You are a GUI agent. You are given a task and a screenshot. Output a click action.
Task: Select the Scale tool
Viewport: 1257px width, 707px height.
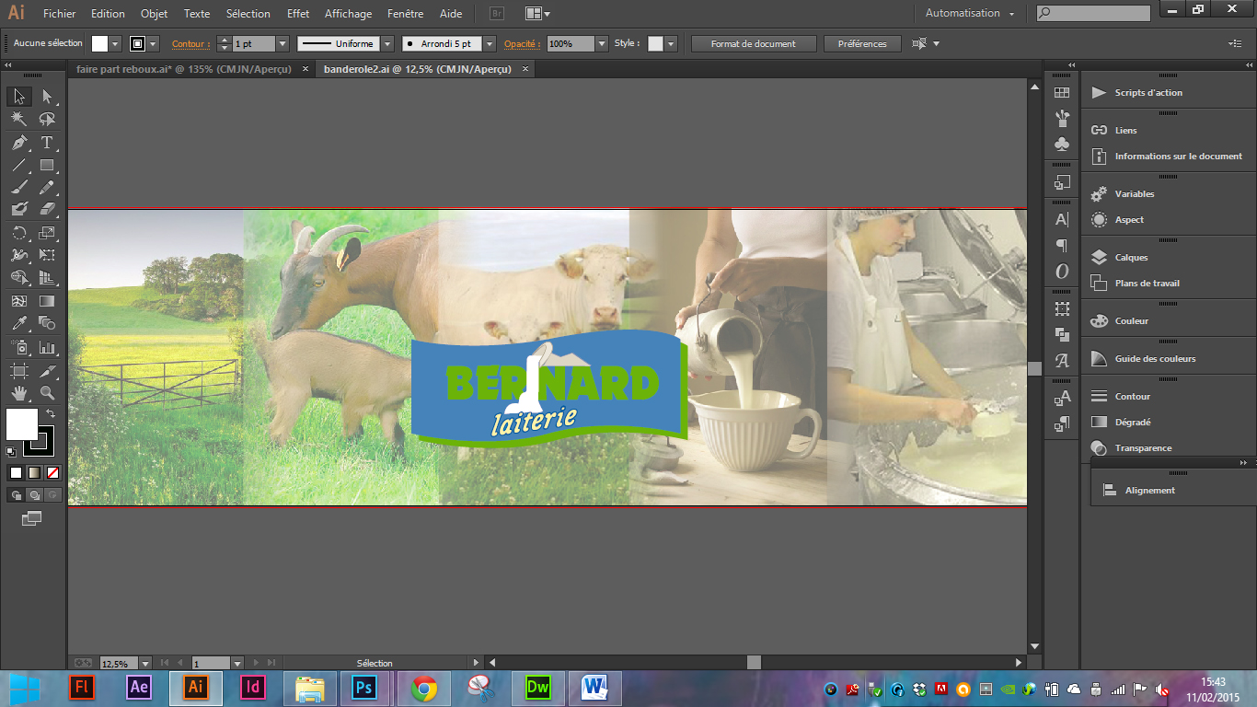(x=47, y=233)
